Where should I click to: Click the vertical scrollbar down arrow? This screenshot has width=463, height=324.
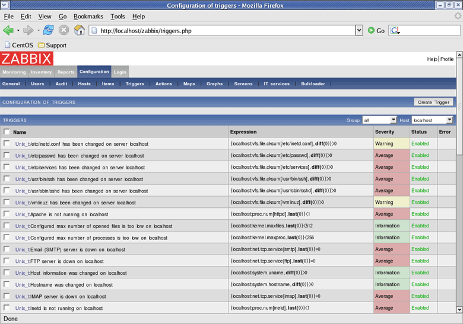(459, 309)
